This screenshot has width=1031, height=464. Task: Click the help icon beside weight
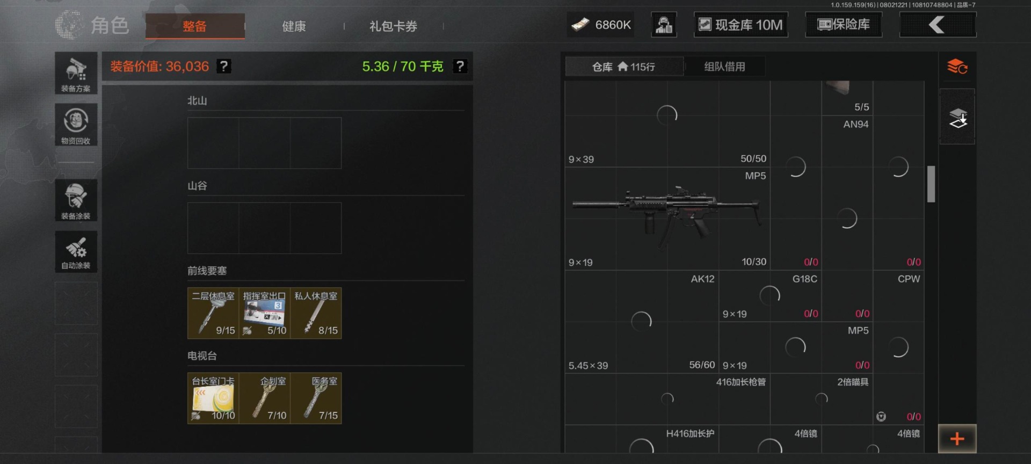pyautogui.click(x=460, y=66)
